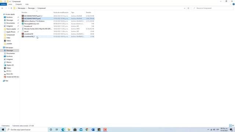The height and width of the screenshot is (132, 235).
Task: Open Compressed folder in Quick access
Action: 10,35
